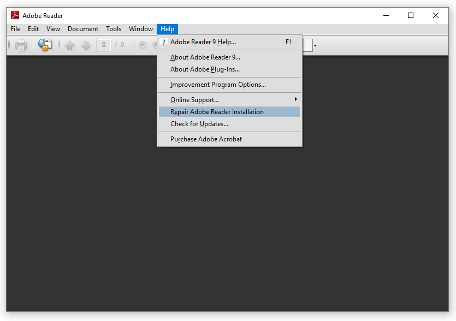Open the zoom level dropdown arrow

click(315, 46)
